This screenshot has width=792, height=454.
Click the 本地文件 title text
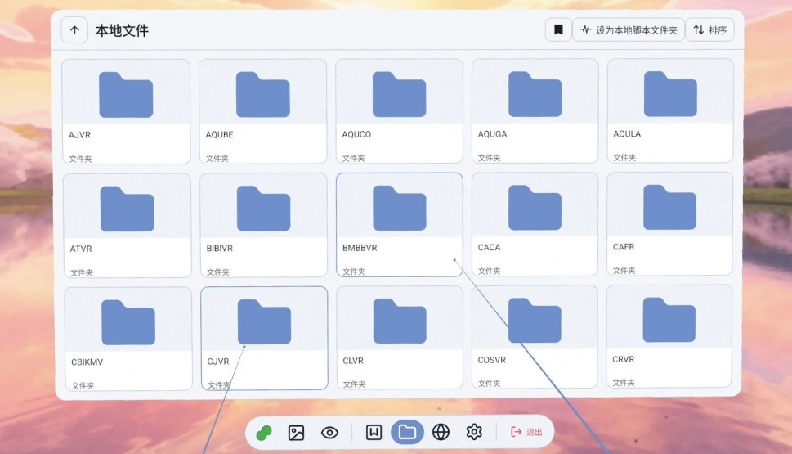pos(122,31)
